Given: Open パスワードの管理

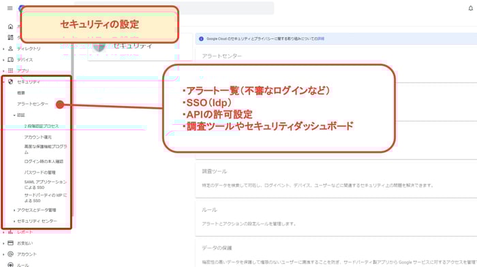Looking at the screenshot, I should click(40, 173).
